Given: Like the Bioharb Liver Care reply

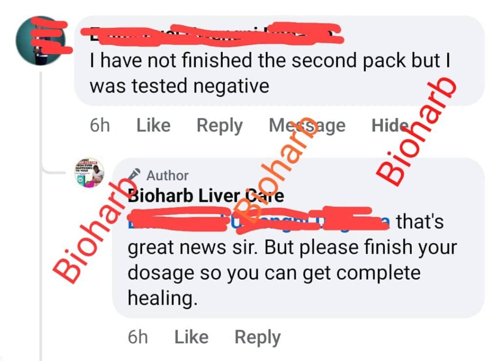Looking at the screenshot, I should point(191,337).
